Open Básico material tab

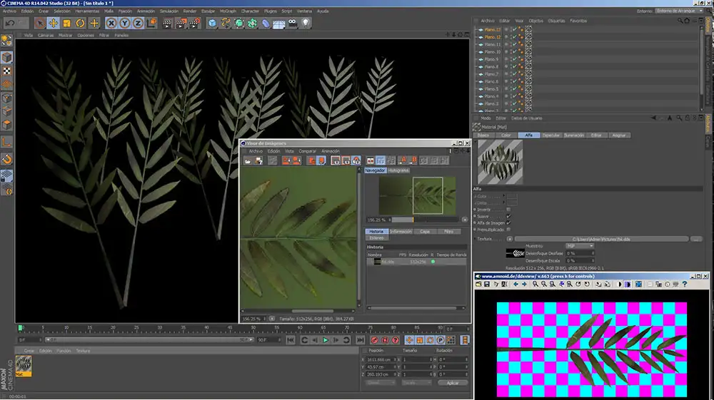coord(483,135)
